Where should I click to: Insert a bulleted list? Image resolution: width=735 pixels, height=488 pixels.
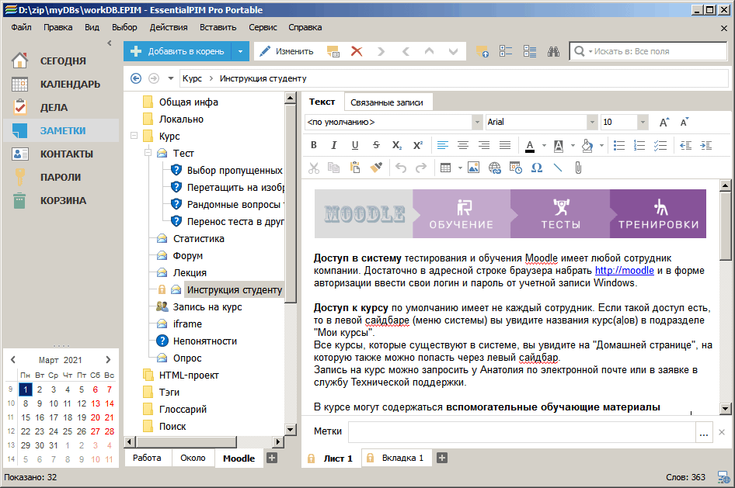[x=618, y=146]
